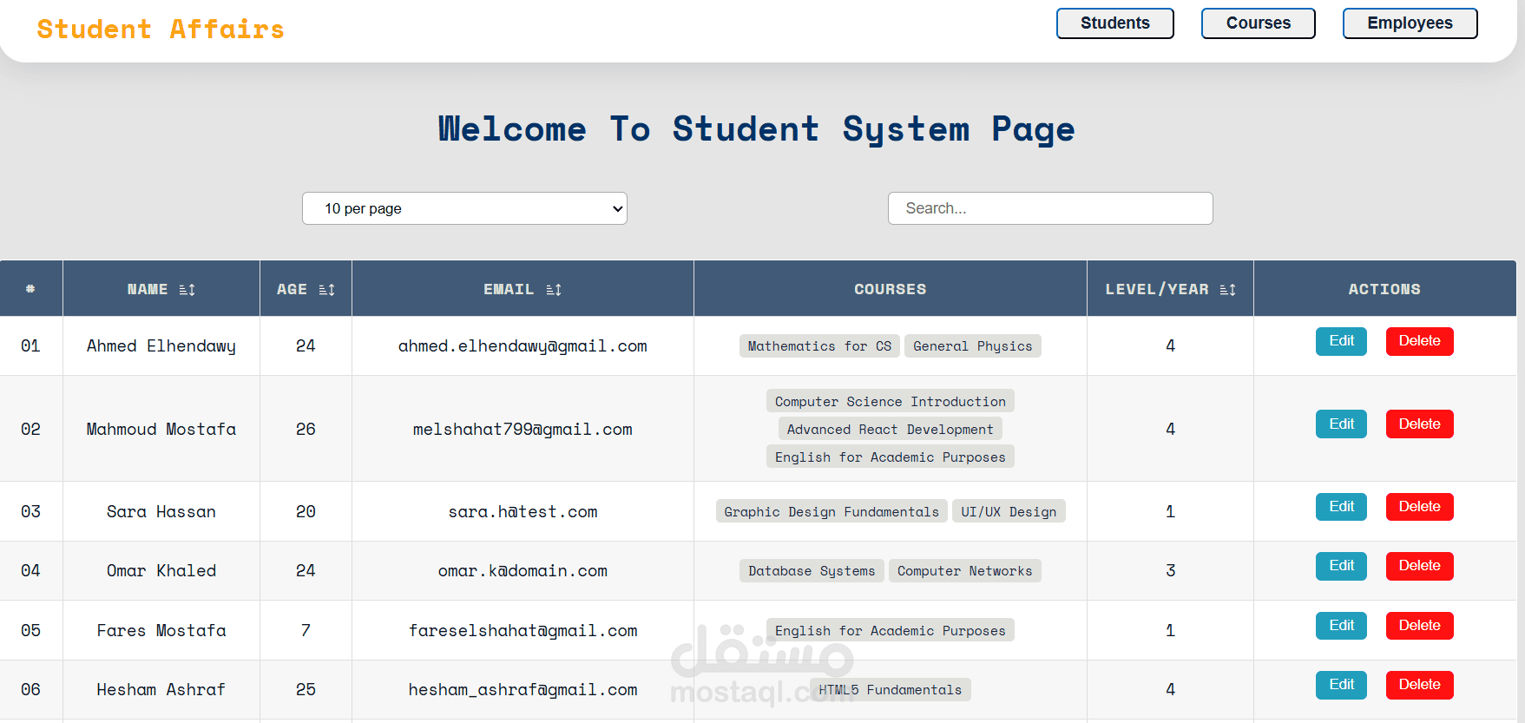The height and width of the screenshot is (723, 1525).
Task: Click the name Omar Khaled
Action: 161,571
